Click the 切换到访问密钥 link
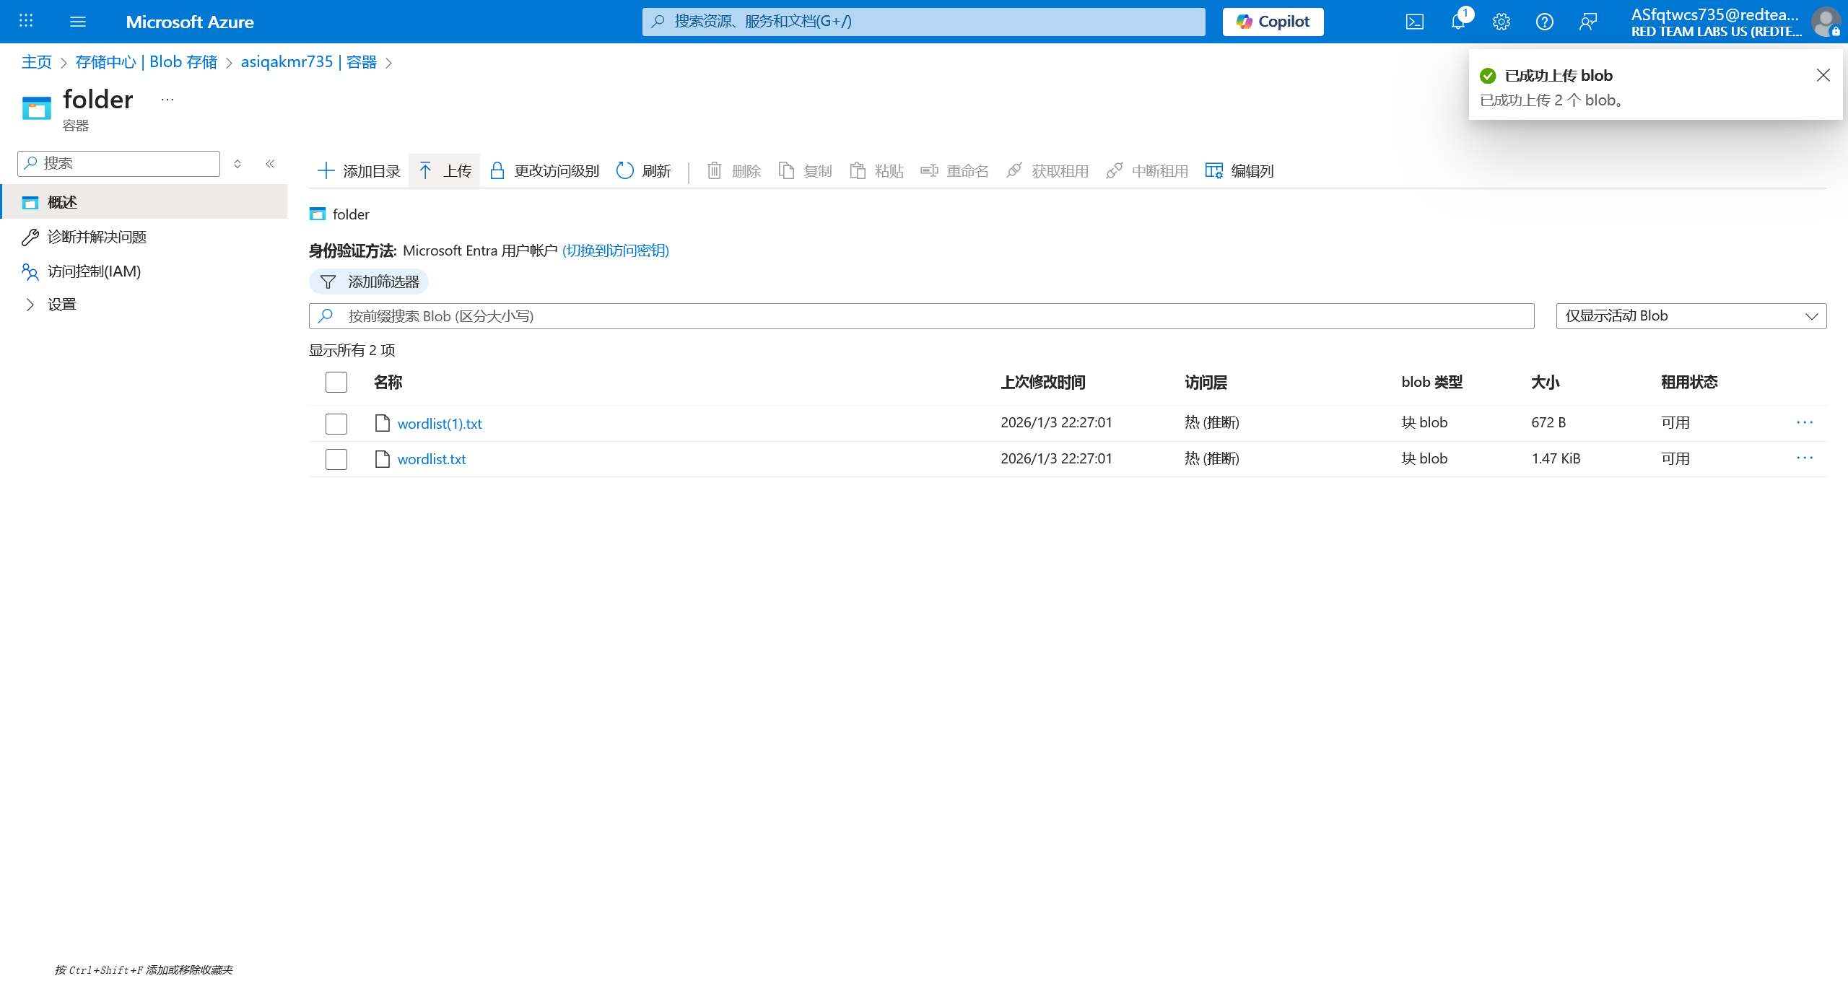This screenshot has height=981, width=1848. click(x=615, y=250)
